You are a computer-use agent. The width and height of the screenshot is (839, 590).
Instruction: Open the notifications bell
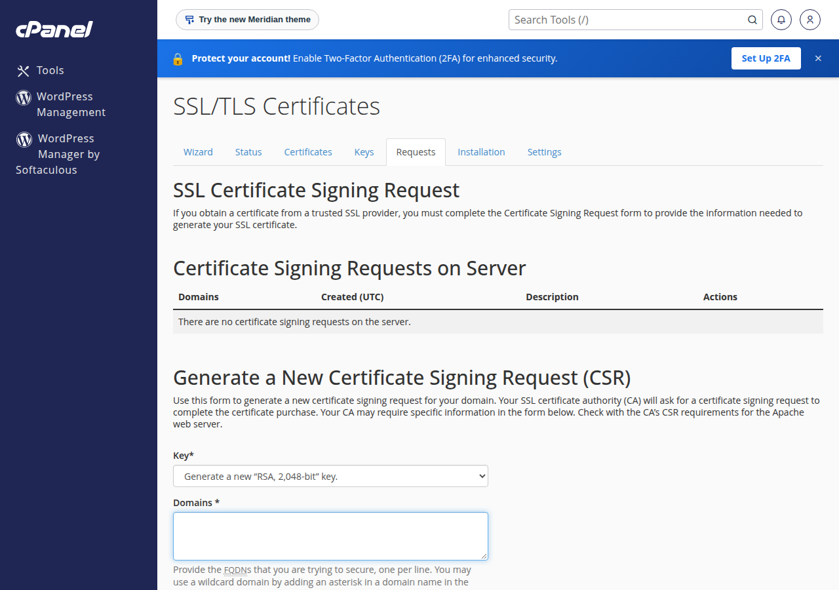click(781, 20)
